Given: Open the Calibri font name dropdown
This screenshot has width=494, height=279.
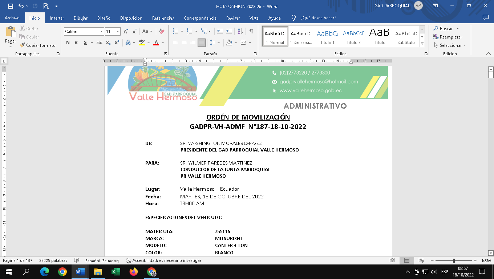Looking at the screenshot, I should [x=101, y=32].
